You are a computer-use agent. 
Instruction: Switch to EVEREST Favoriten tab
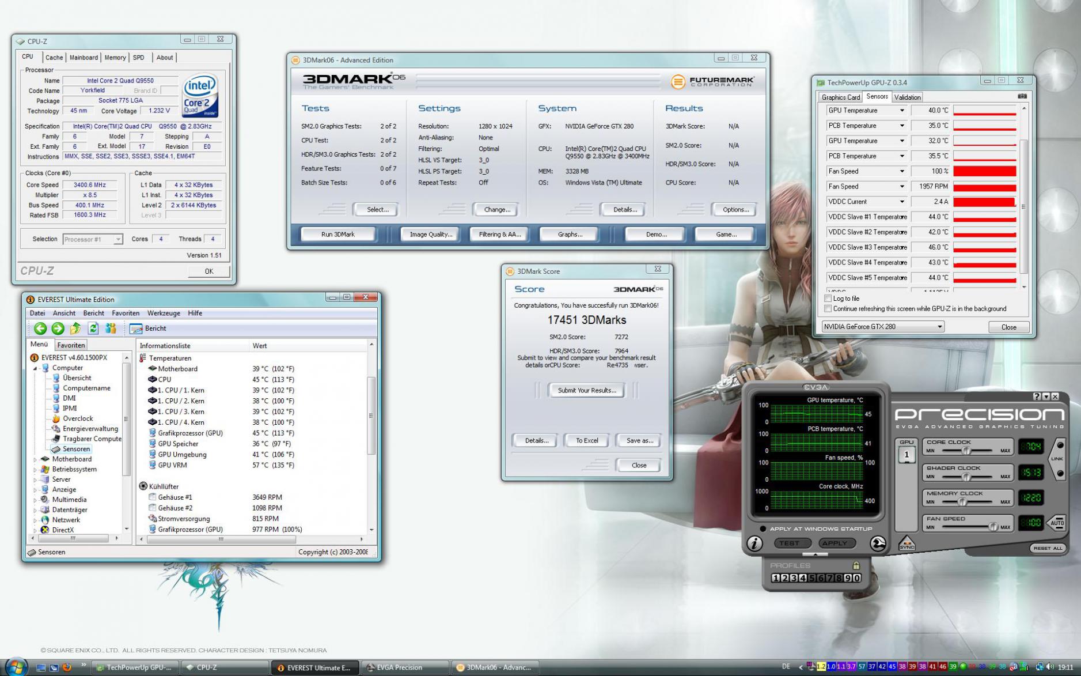71,345
